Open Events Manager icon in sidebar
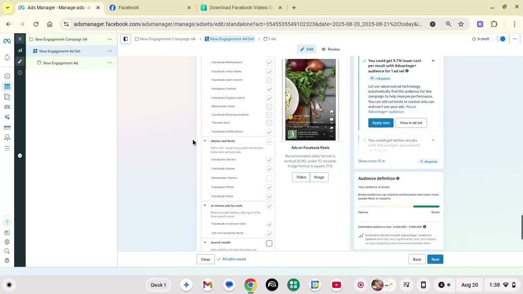The width and height of the screenshot is (523, 294). point(7,138)
